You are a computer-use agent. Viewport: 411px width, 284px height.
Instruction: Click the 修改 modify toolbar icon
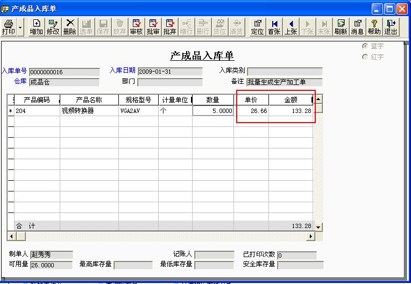(x=53, y=27)
